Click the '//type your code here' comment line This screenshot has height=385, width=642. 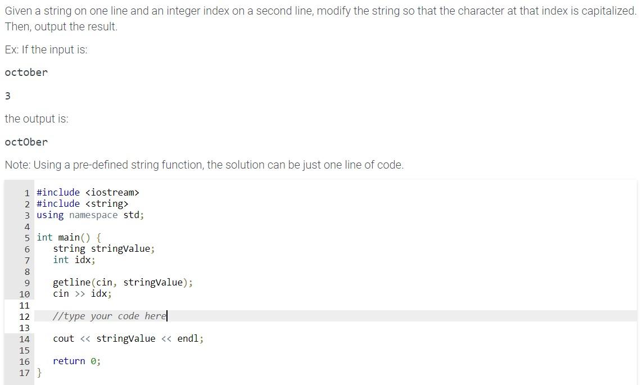[x=110, y=316]
